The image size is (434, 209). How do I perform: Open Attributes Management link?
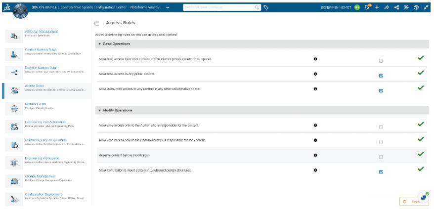click(x=41, y=32)
